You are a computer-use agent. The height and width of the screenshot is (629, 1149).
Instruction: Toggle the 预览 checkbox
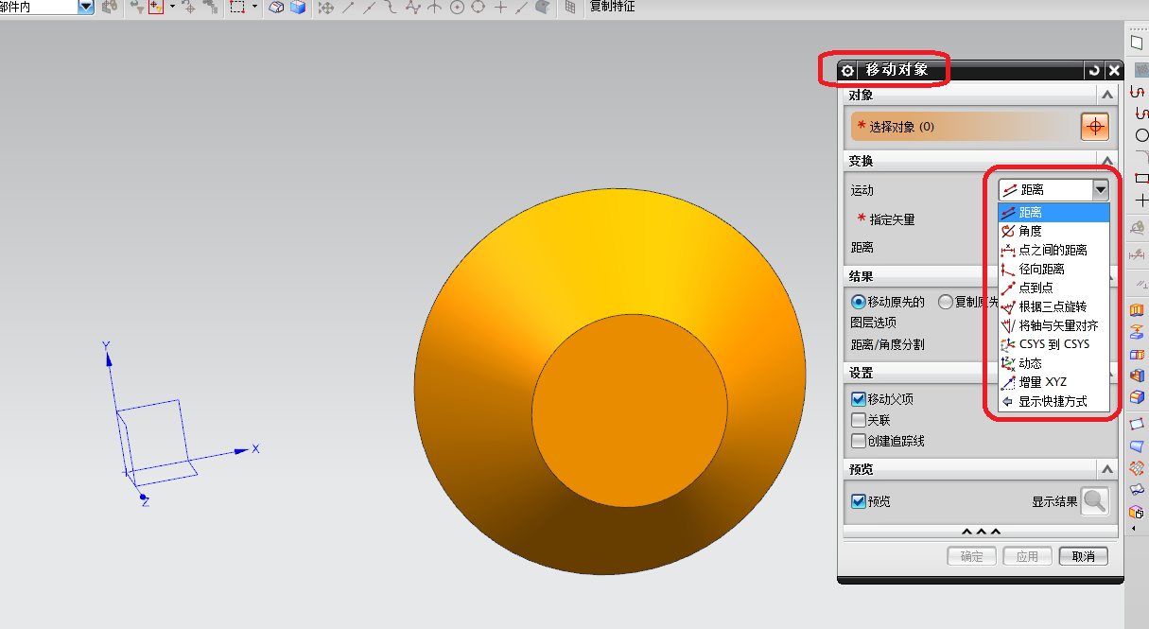click(x=859, y=501)
